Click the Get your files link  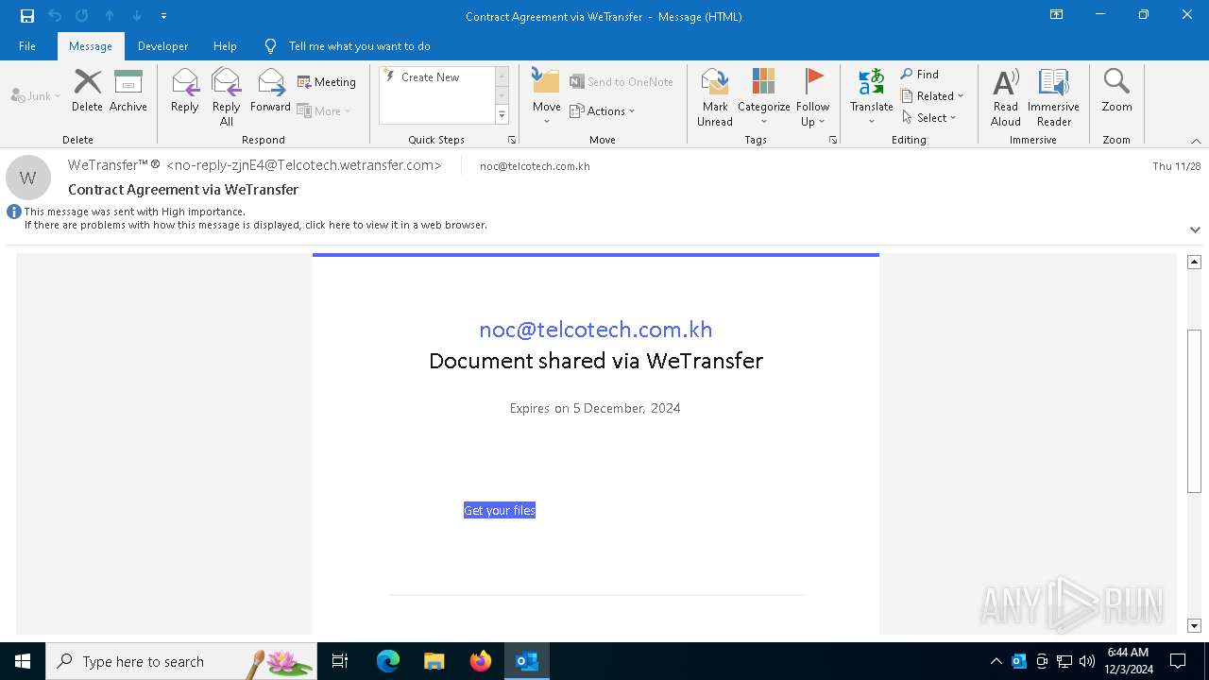500,510
